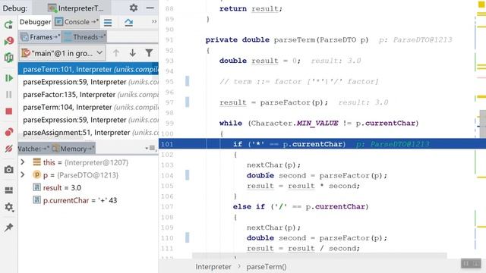The width and height of the screenshot is (486, 273).
Task: Show more debugger toolbar actions
Action: (x=154, y=22)
